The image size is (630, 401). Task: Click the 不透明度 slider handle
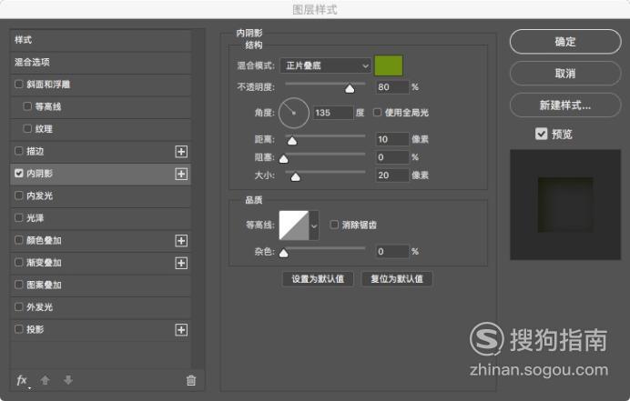[x=350, y=89]
